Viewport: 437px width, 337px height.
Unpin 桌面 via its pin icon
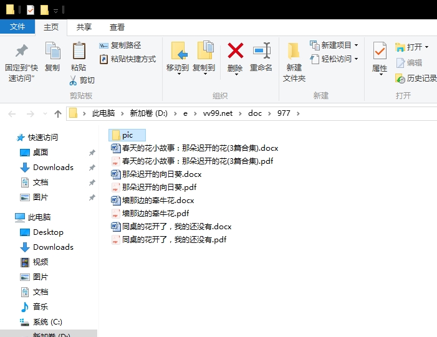point(92,153)
